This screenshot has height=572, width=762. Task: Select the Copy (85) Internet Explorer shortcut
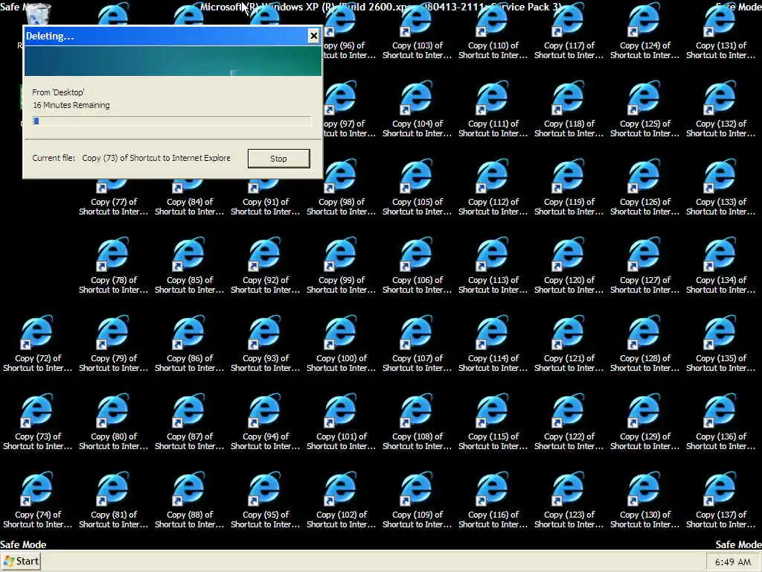pos(190,266)
